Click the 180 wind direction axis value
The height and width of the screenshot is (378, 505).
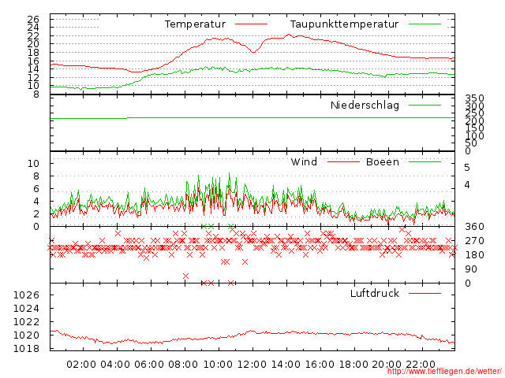[x=474, y=255]
